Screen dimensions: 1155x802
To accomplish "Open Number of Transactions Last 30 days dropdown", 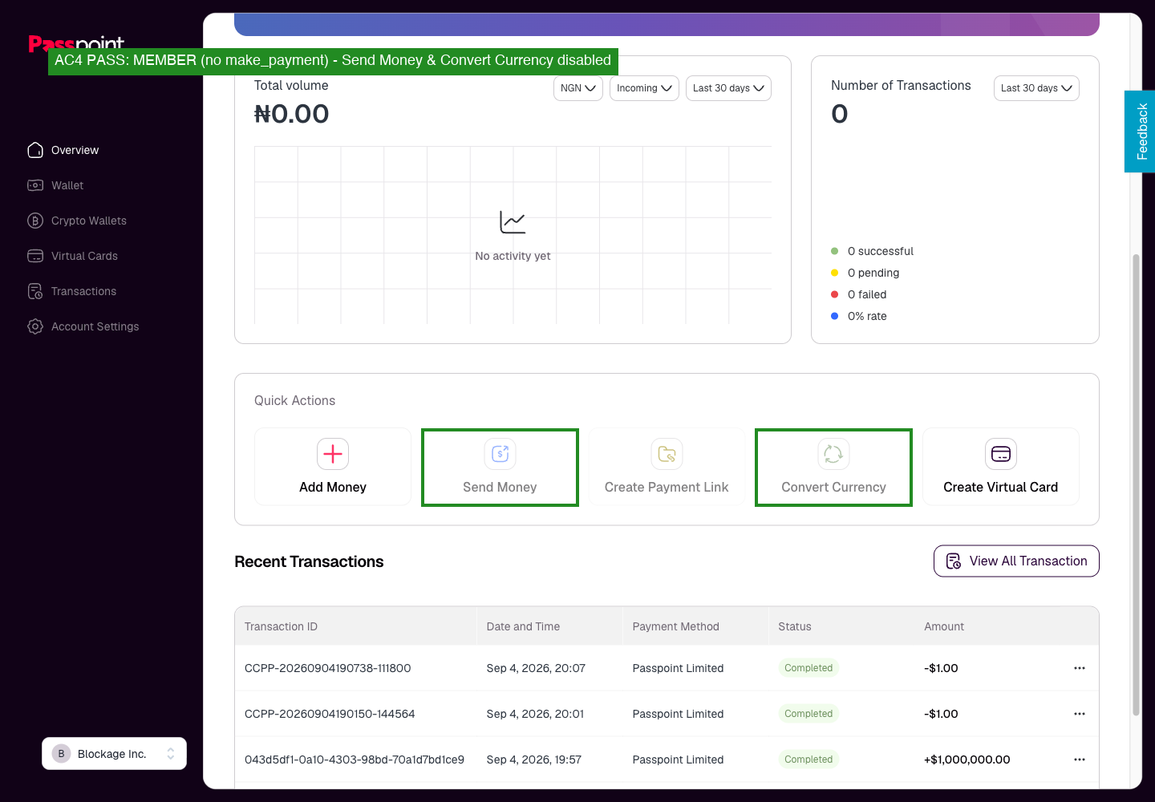I will [1036, 88].
